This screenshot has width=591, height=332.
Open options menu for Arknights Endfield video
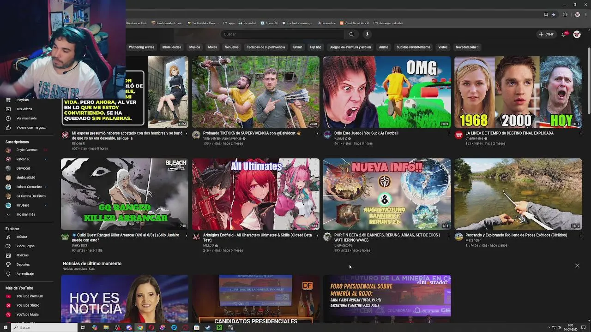click(x=317, y=236)
